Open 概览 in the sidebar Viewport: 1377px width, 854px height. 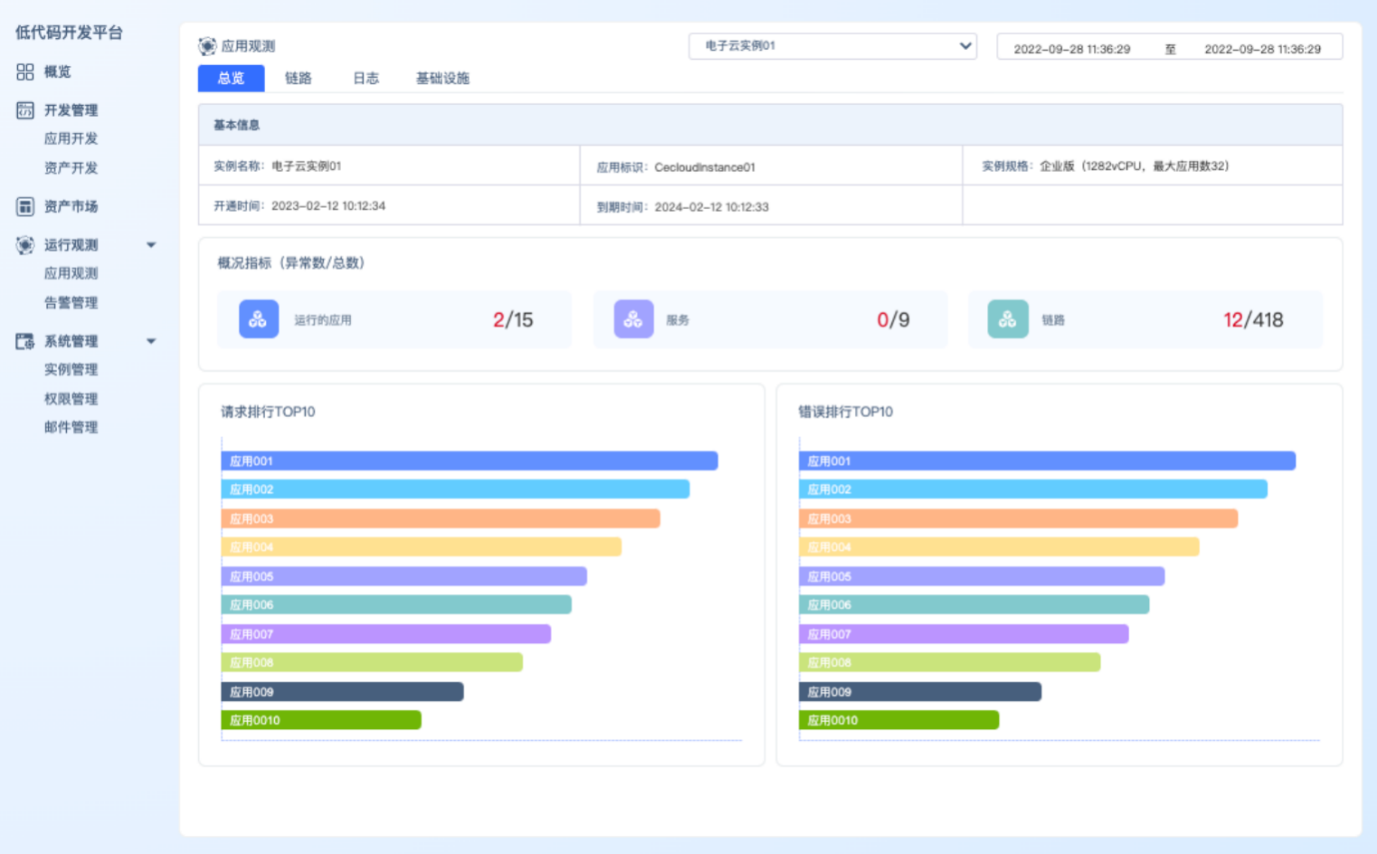pyautogui.click(x=57, y=71)
